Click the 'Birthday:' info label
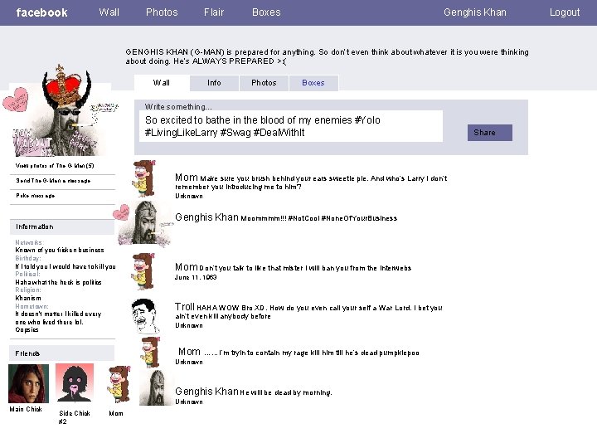 tap(28, 258)
